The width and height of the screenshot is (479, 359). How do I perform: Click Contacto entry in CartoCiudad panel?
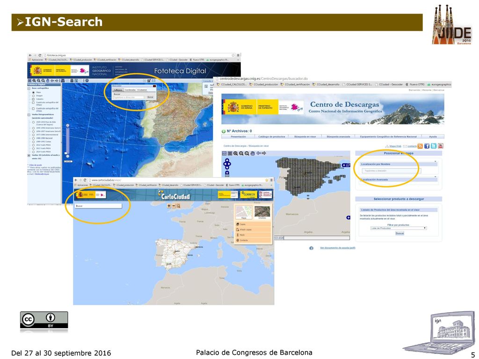click(253, 241)
